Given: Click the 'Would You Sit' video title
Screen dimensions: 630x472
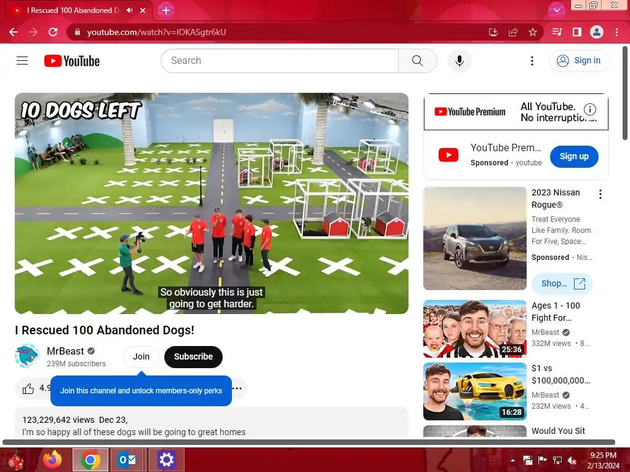Looking at the screenshot, I should [558, 431].
